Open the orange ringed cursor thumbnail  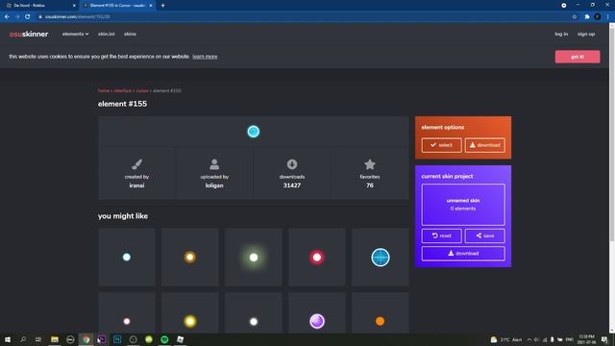tap(190, 257)
